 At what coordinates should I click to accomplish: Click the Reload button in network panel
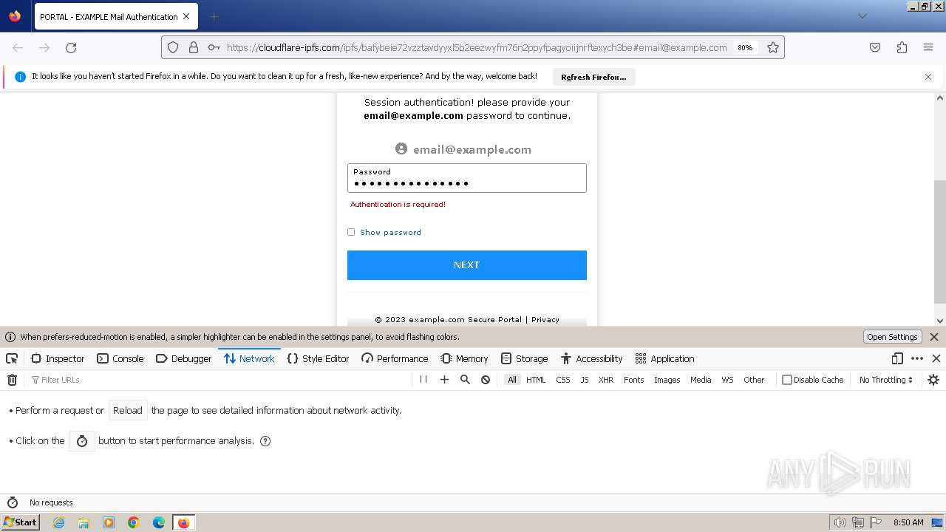128,411
